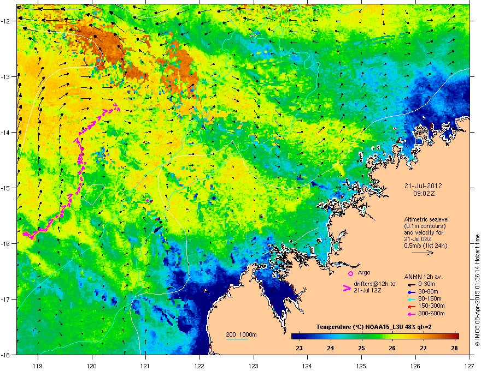Screen dimensions: 481x371
Task: Click the '27' tick on the temperature scale
Action: 423,348
